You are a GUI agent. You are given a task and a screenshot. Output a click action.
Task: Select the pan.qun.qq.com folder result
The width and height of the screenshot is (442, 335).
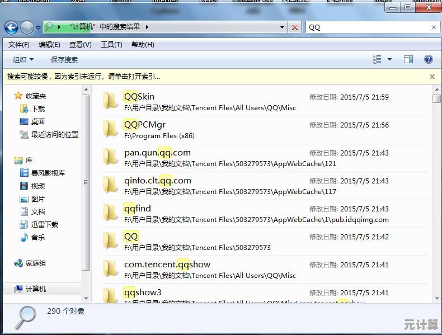click(x=265, y=158)
